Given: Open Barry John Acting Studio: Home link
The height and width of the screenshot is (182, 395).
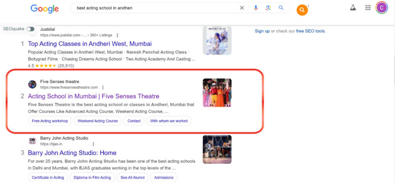Looking at the screenshot, I should coord(72,153).
